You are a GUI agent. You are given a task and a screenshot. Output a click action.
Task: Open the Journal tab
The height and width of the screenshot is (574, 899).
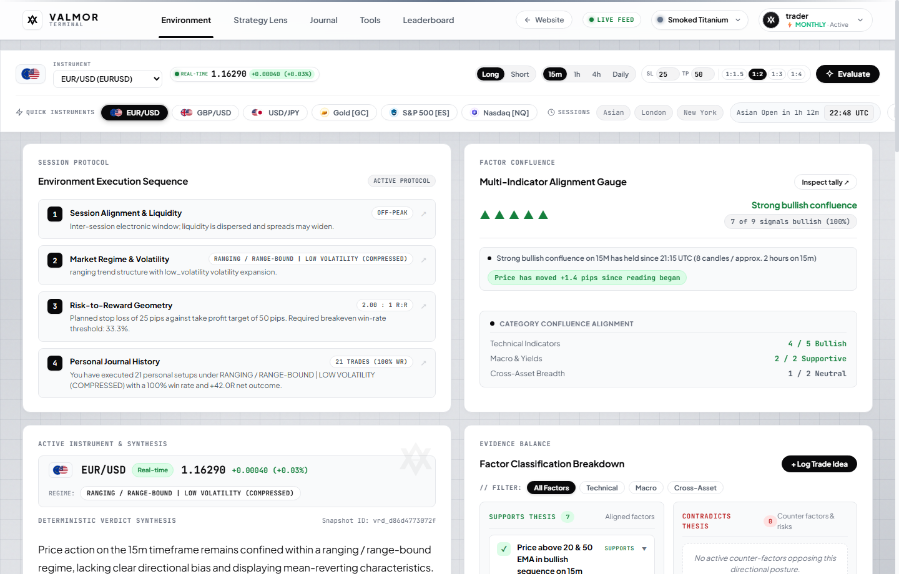[323, 20]
